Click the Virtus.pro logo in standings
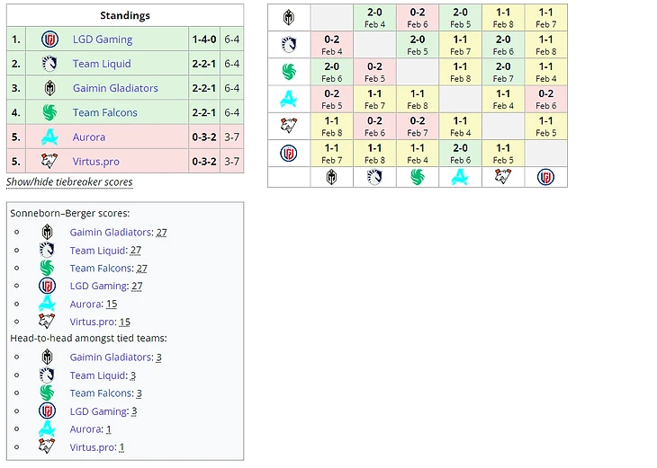 coord(49,161)
